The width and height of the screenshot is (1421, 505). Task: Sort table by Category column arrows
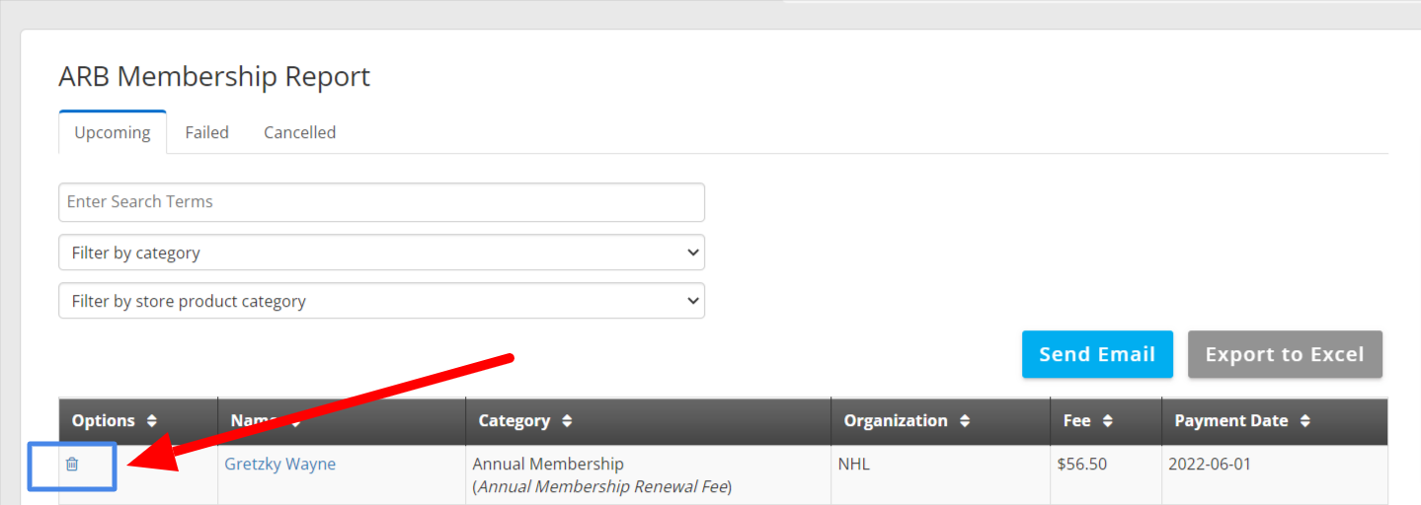tap(567, 421)
